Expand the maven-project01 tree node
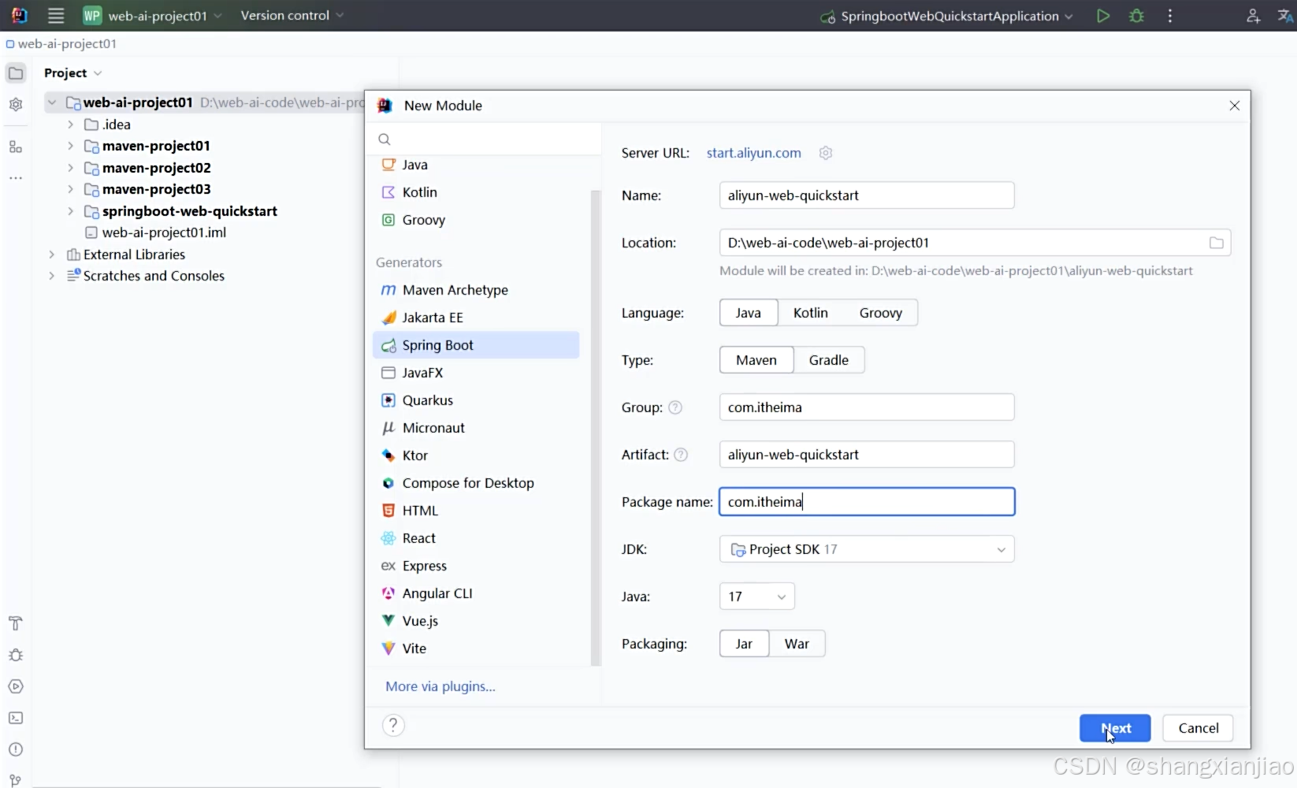This screenshot has height=788, width=1297. pos(70,146)
